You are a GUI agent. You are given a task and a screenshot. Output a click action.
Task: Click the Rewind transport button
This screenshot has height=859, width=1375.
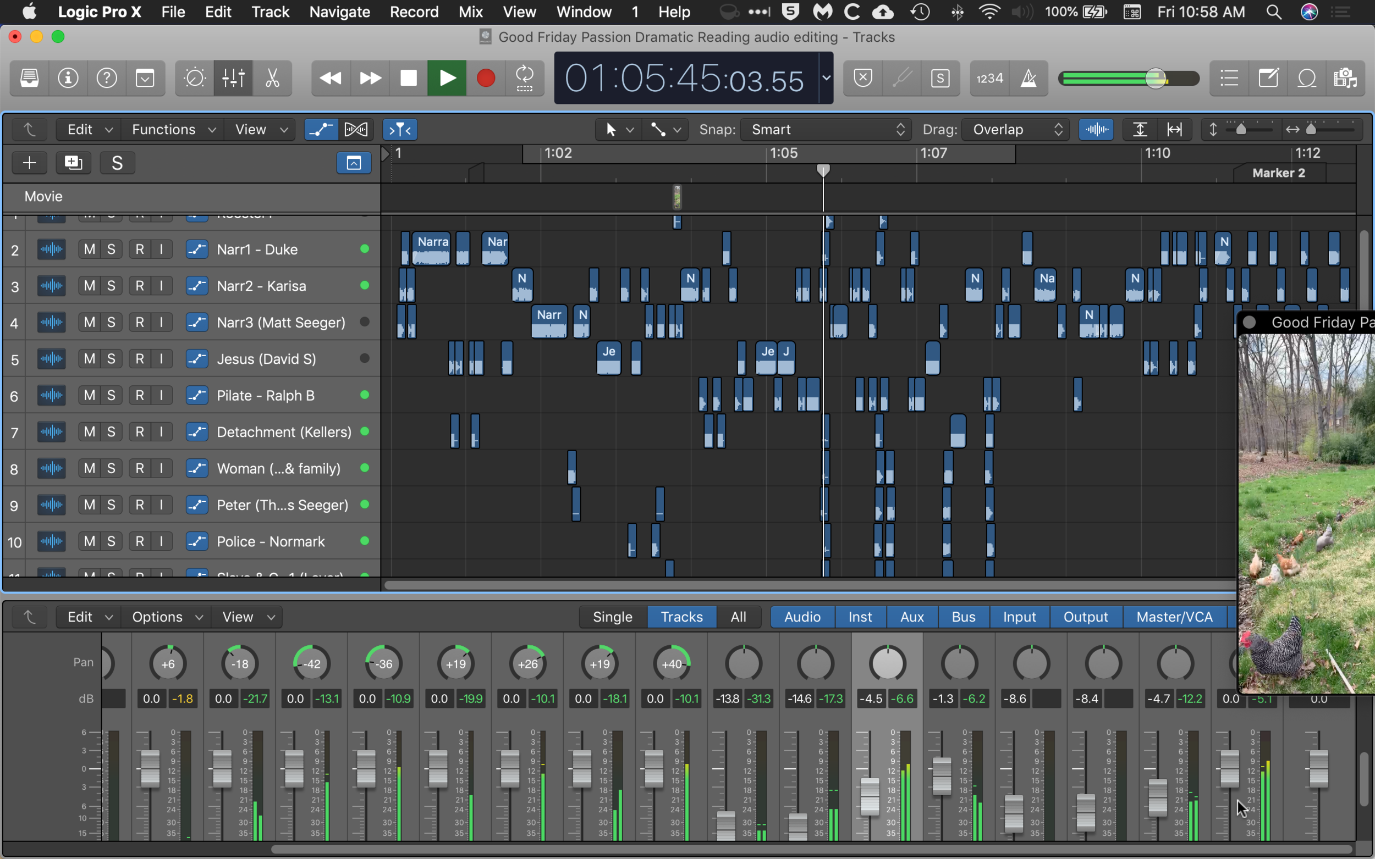(331, 78)
